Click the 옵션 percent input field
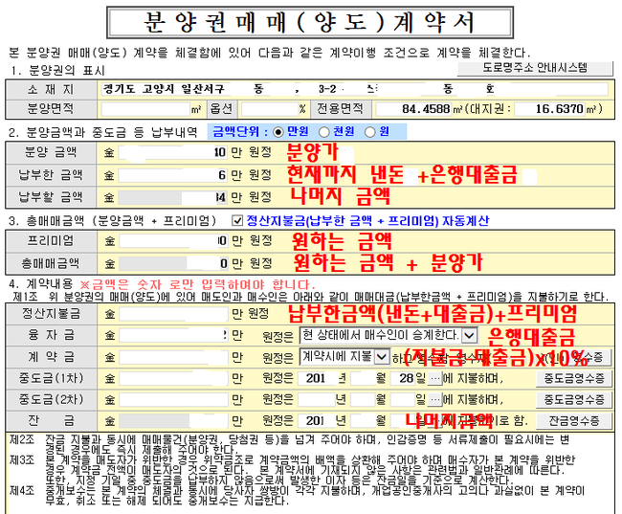The image size is (622, 514). click(270, 109)
